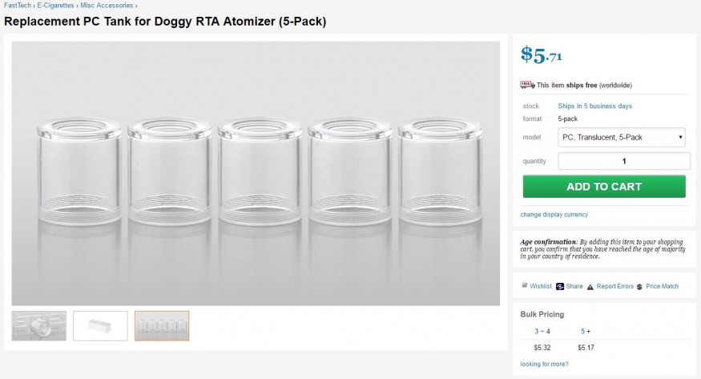Click the quantity input field
The image size is (701, 379).
[x=623, y=161]
